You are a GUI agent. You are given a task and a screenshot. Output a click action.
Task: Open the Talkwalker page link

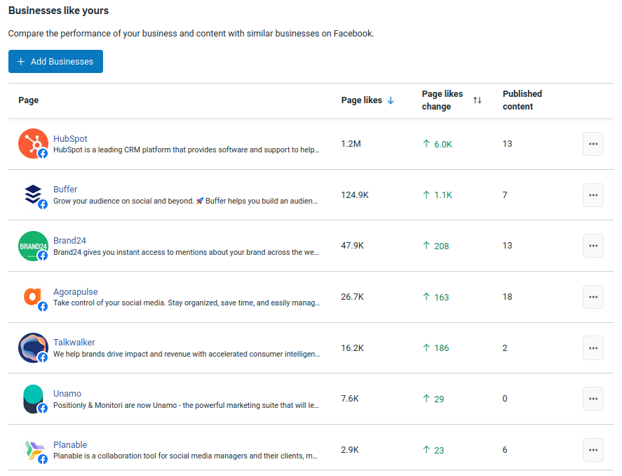(x=74, y=342)
